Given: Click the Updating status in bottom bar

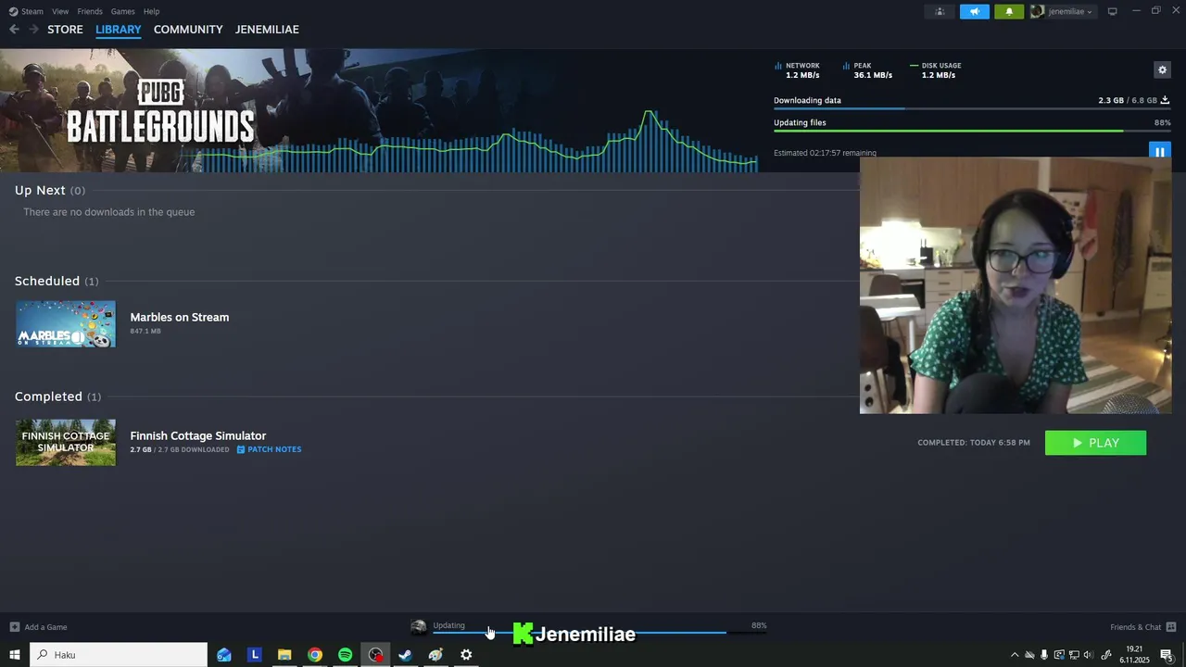Looking at the screenshot, I should tap(448, 625).
